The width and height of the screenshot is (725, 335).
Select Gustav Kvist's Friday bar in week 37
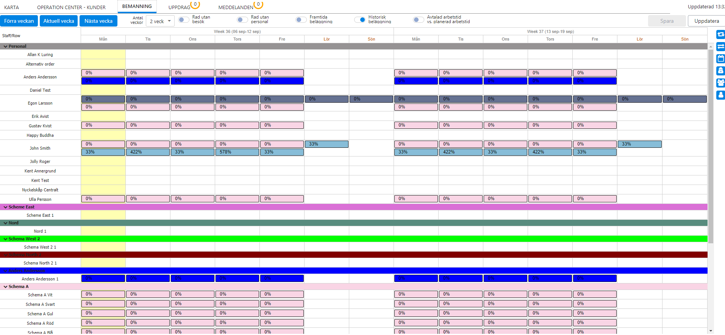(595, 125)
